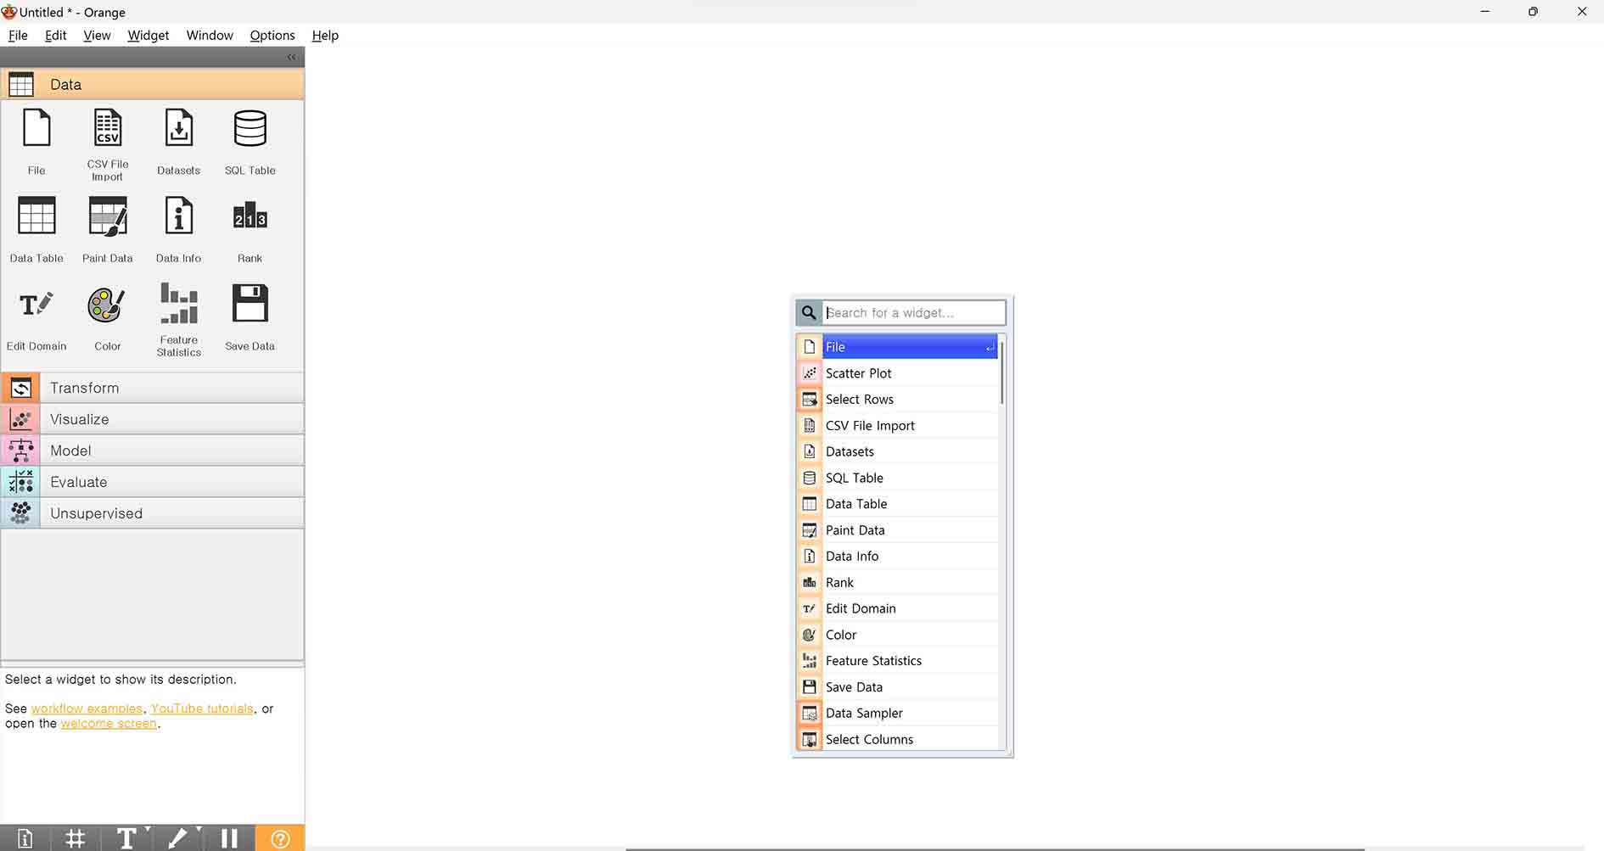Open the Options menu
Viewport: 1604px width, 851px height.
point(272,35)
